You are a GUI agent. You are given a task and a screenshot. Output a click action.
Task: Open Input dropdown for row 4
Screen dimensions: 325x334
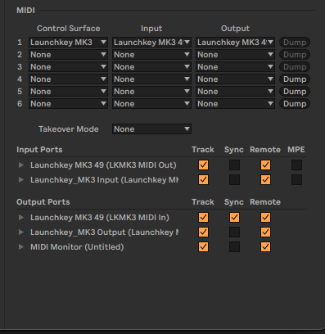151,79
